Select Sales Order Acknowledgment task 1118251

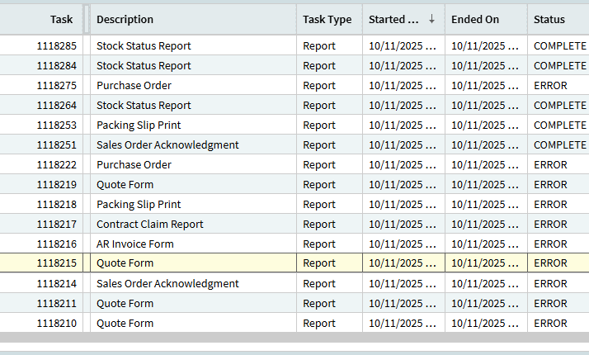(x=167, y=144)
